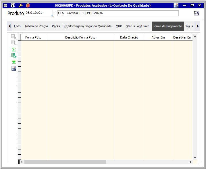
Task: Open Kit/Montagem/ Segunda Qualidade tab
Action: coord(88,26)
